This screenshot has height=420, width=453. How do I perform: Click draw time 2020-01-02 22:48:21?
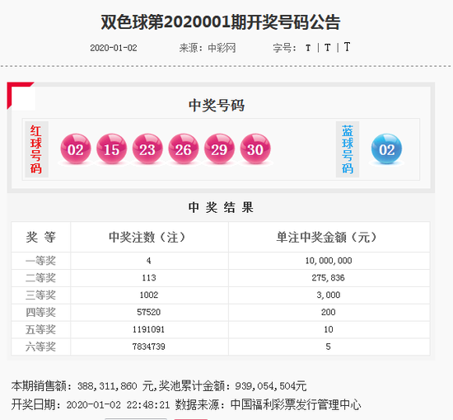click(118, 404)
